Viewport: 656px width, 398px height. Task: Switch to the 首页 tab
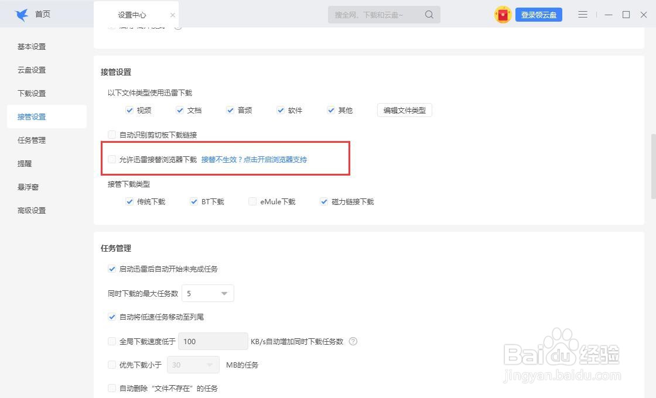[x=43, y=14]
